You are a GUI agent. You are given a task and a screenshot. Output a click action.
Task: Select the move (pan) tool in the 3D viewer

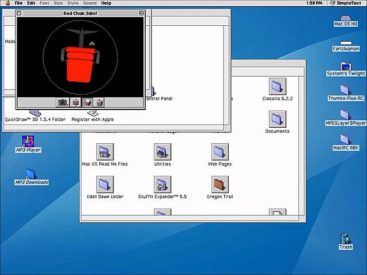[x=99, y=103]
